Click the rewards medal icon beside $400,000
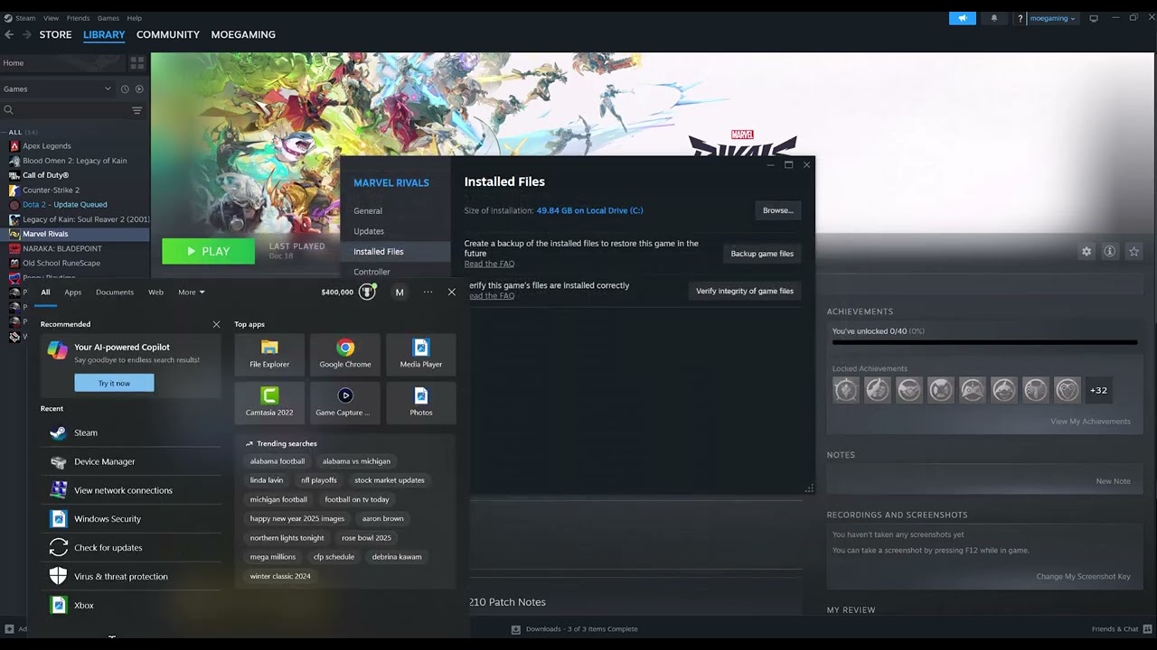The height and width of the screenshot is (650, 1157). pos(367,292)
